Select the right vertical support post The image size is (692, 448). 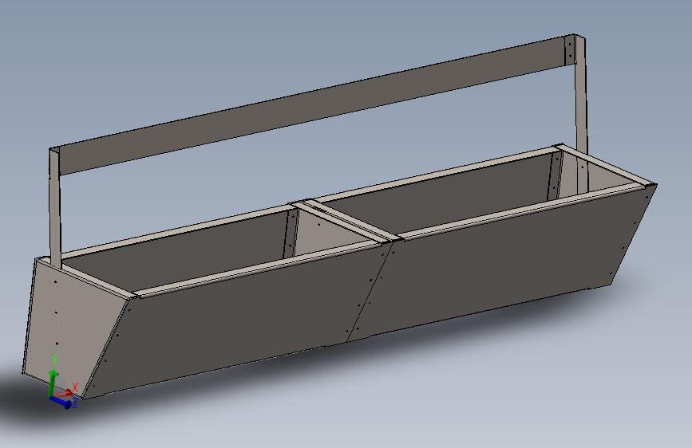[581, 115]
